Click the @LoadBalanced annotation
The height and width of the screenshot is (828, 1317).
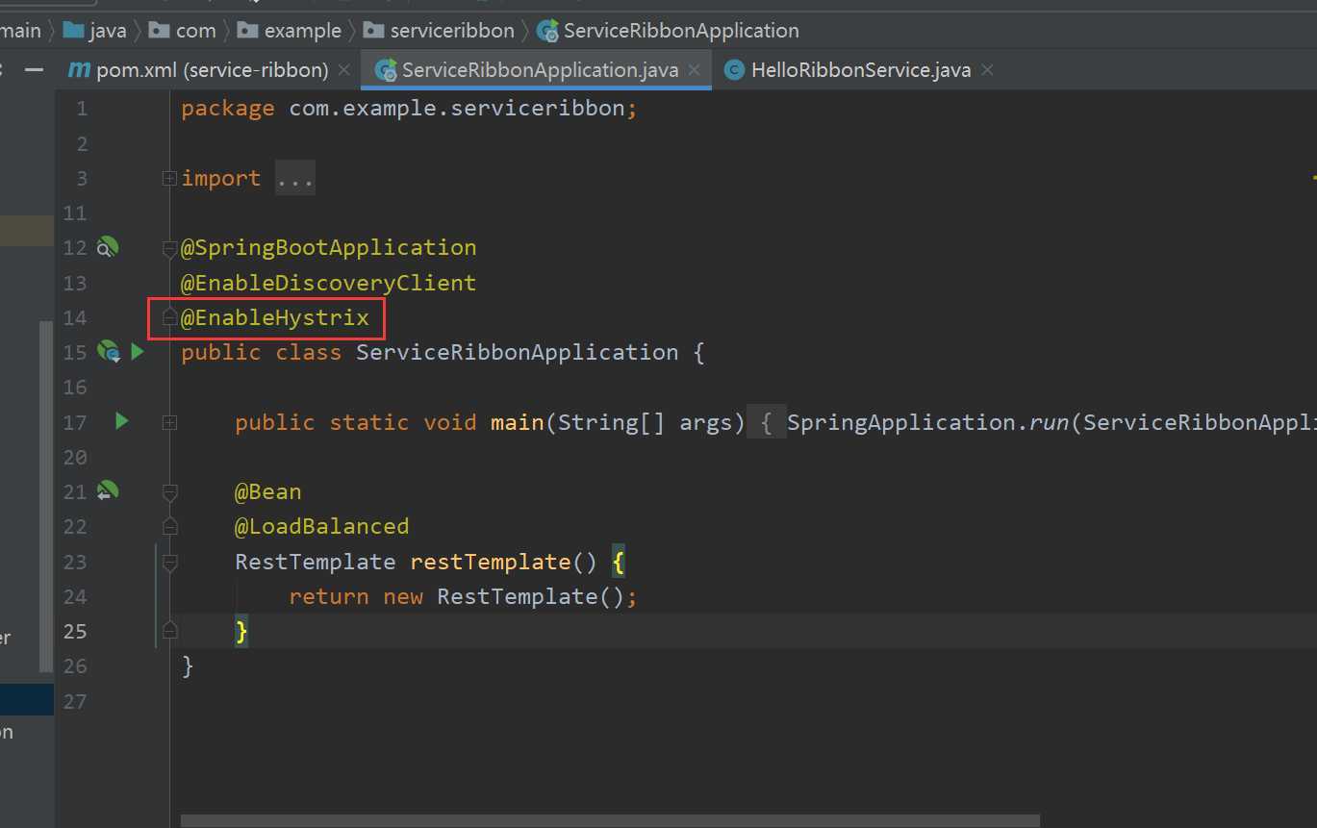(322, 526)
